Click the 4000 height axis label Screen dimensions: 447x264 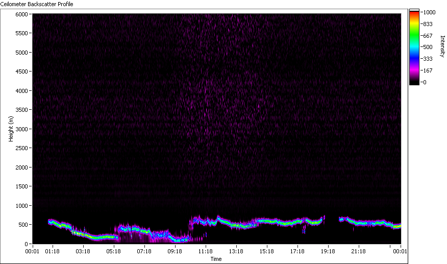pyautogui.click(x=21, y=91)
